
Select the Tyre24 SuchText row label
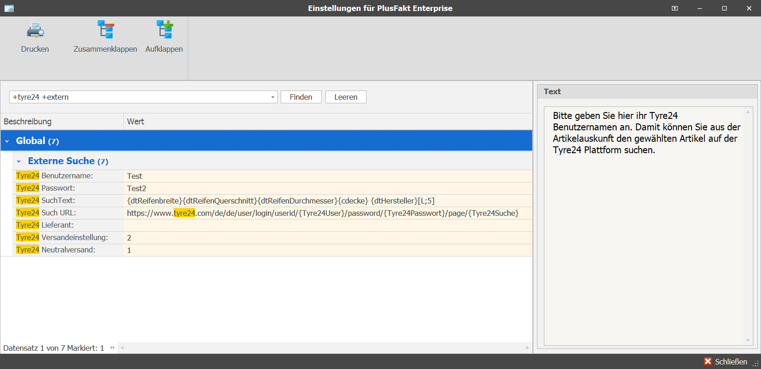[45, 200]
